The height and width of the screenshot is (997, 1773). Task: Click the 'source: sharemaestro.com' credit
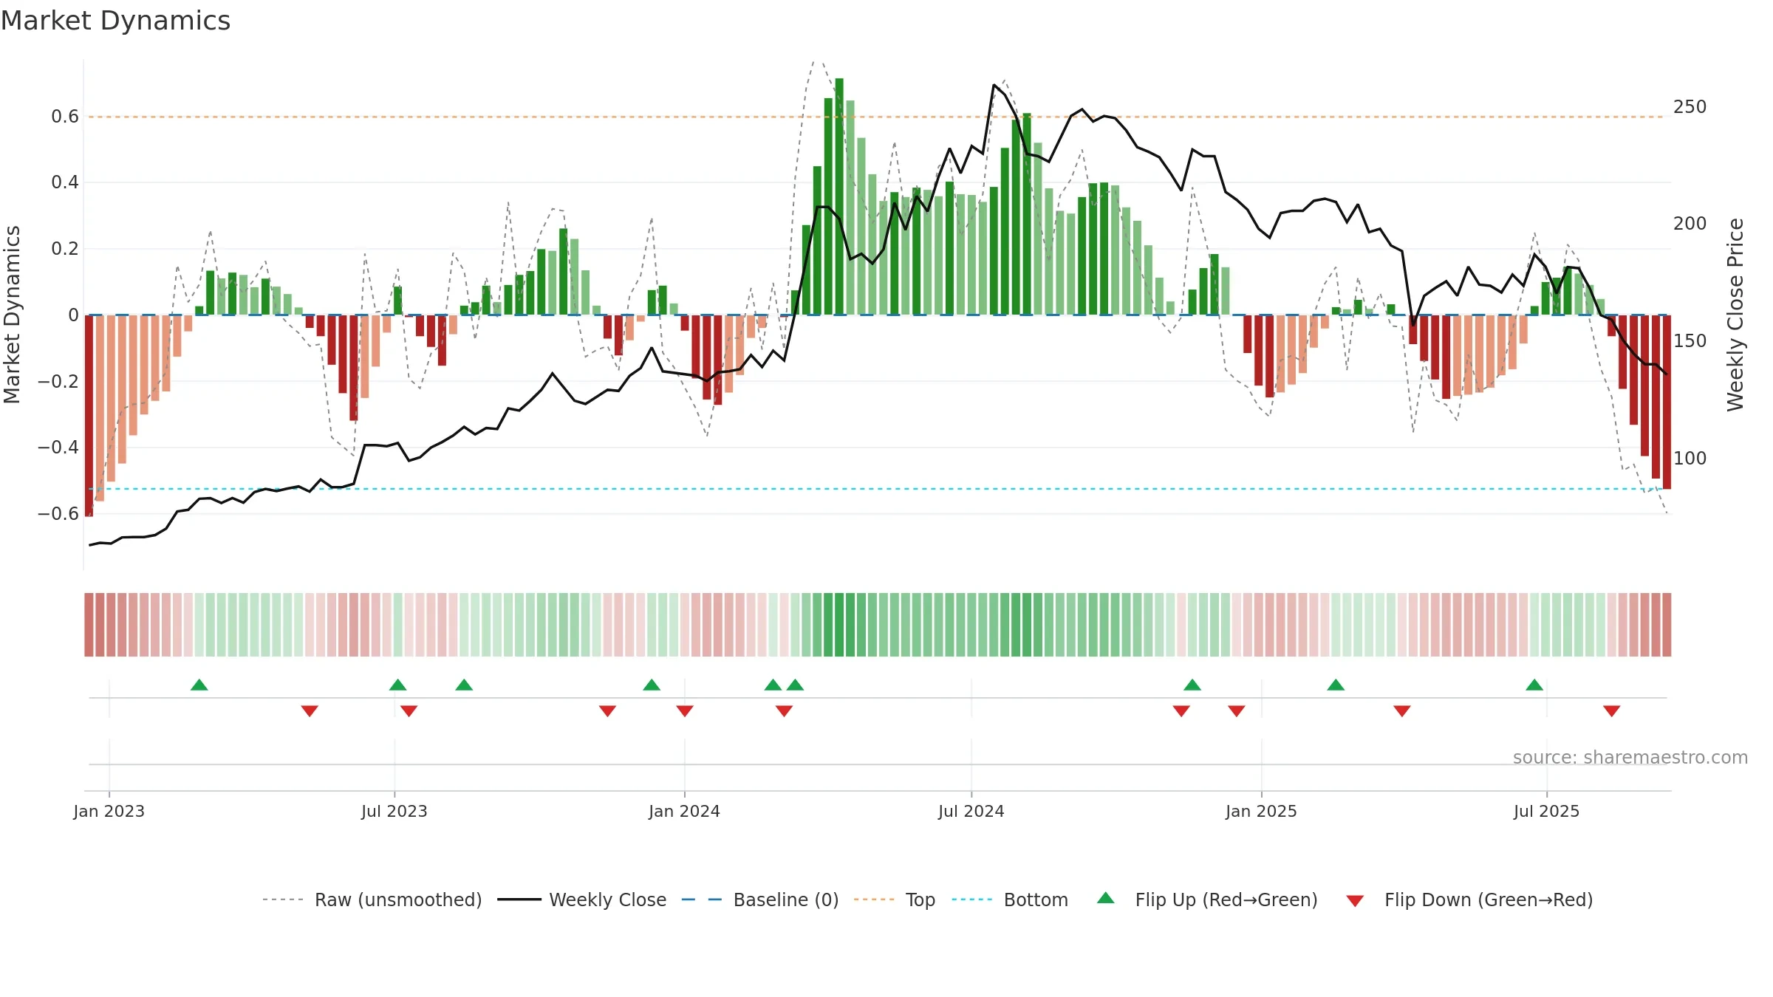[1630, 757]
